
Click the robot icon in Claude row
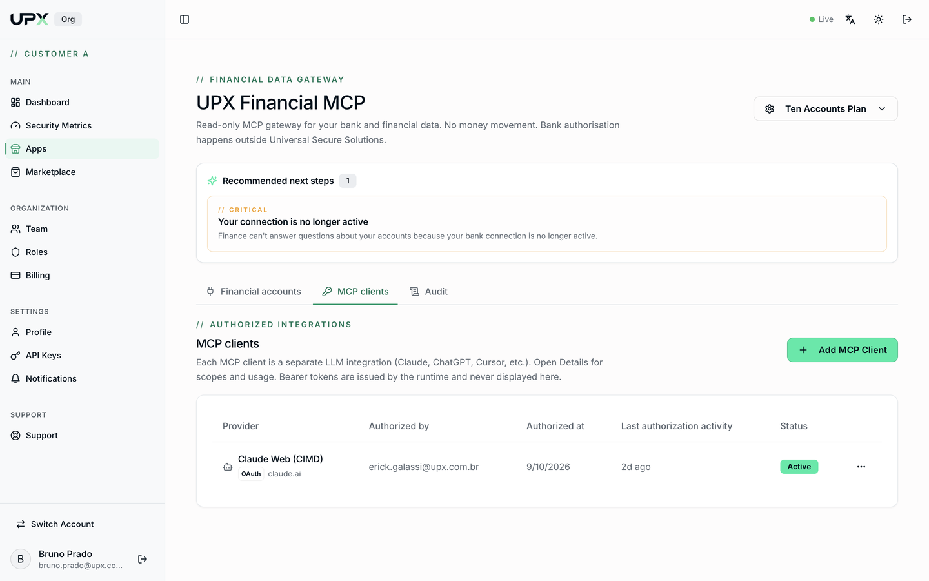point(228,467)
